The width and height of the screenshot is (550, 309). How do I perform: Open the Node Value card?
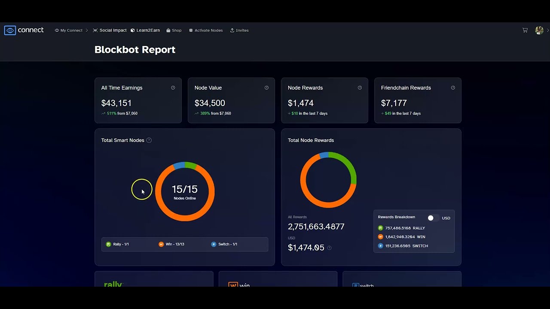click(x=231, y=100)
